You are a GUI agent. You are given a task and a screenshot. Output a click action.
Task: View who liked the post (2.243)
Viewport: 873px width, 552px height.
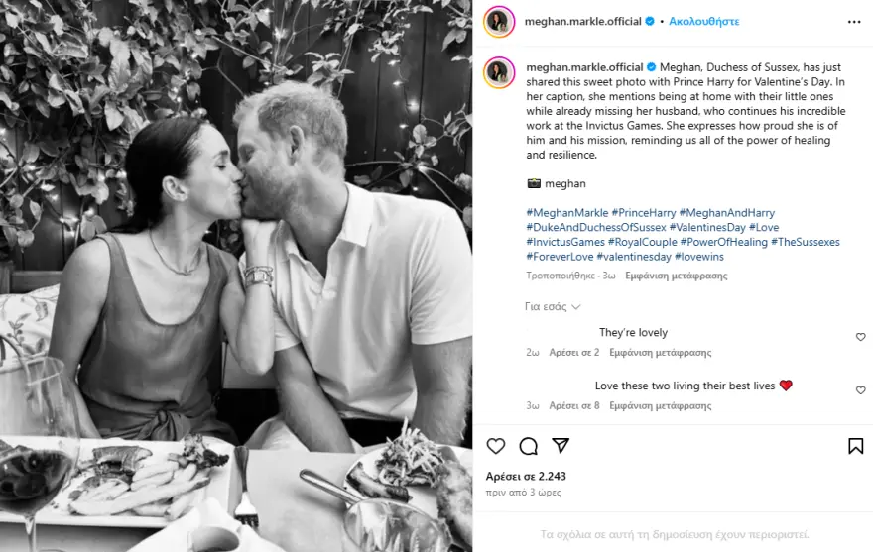(x=526, y=476)
